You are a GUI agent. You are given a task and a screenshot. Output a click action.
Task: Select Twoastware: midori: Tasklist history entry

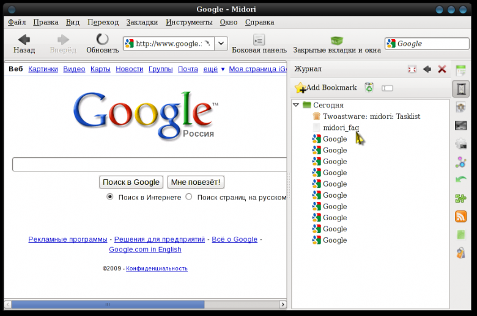pos(371,117)
